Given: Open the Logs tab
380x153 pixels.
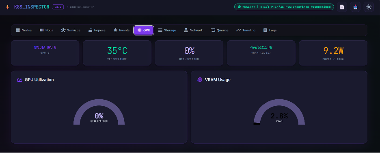Looking at the screenshot, I should [270, 31].
